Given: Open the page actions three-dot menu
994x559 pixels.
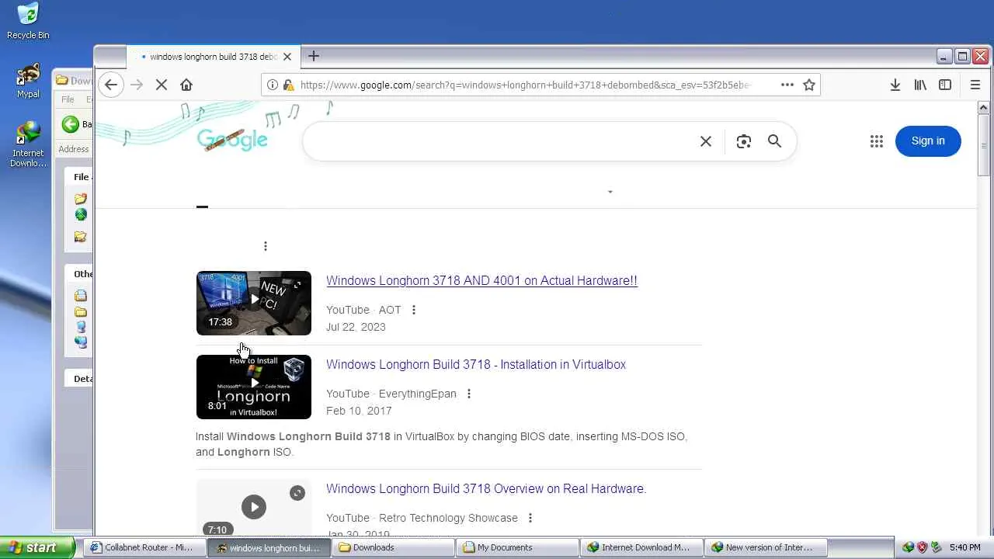Looking at the screenshot, I should (787, 85).
